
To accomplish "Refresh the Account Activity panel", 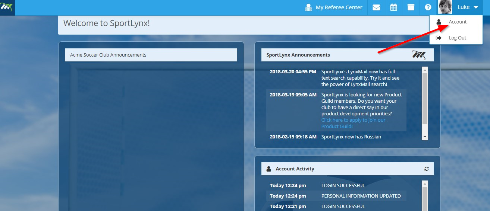I will [427, 169].
